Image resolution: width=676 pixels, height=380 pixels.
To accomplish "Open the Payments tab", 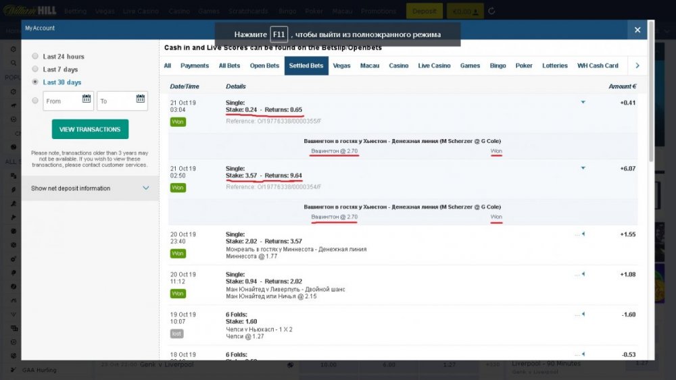I will [x=195, y=66].
